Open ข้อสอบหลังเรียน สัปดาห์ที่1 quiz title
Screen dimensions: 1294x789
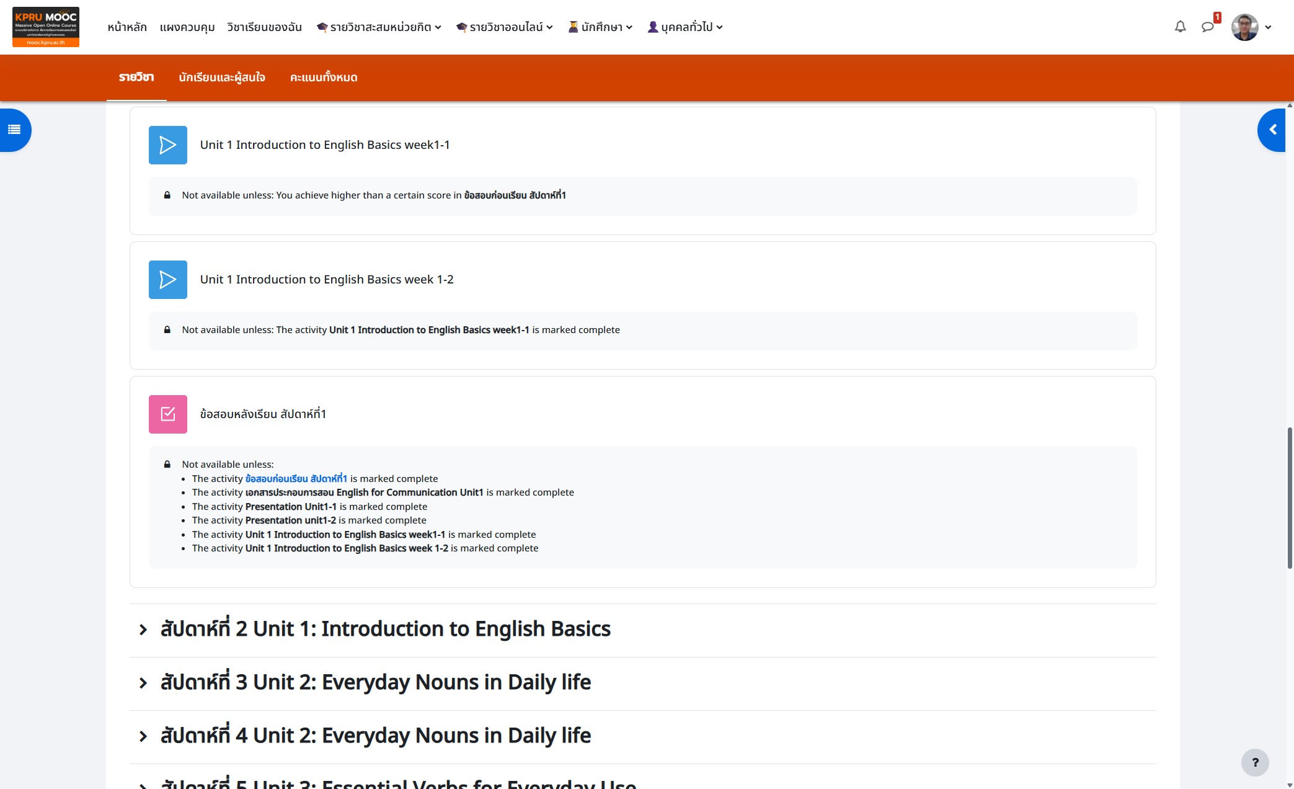pos(263,414)
